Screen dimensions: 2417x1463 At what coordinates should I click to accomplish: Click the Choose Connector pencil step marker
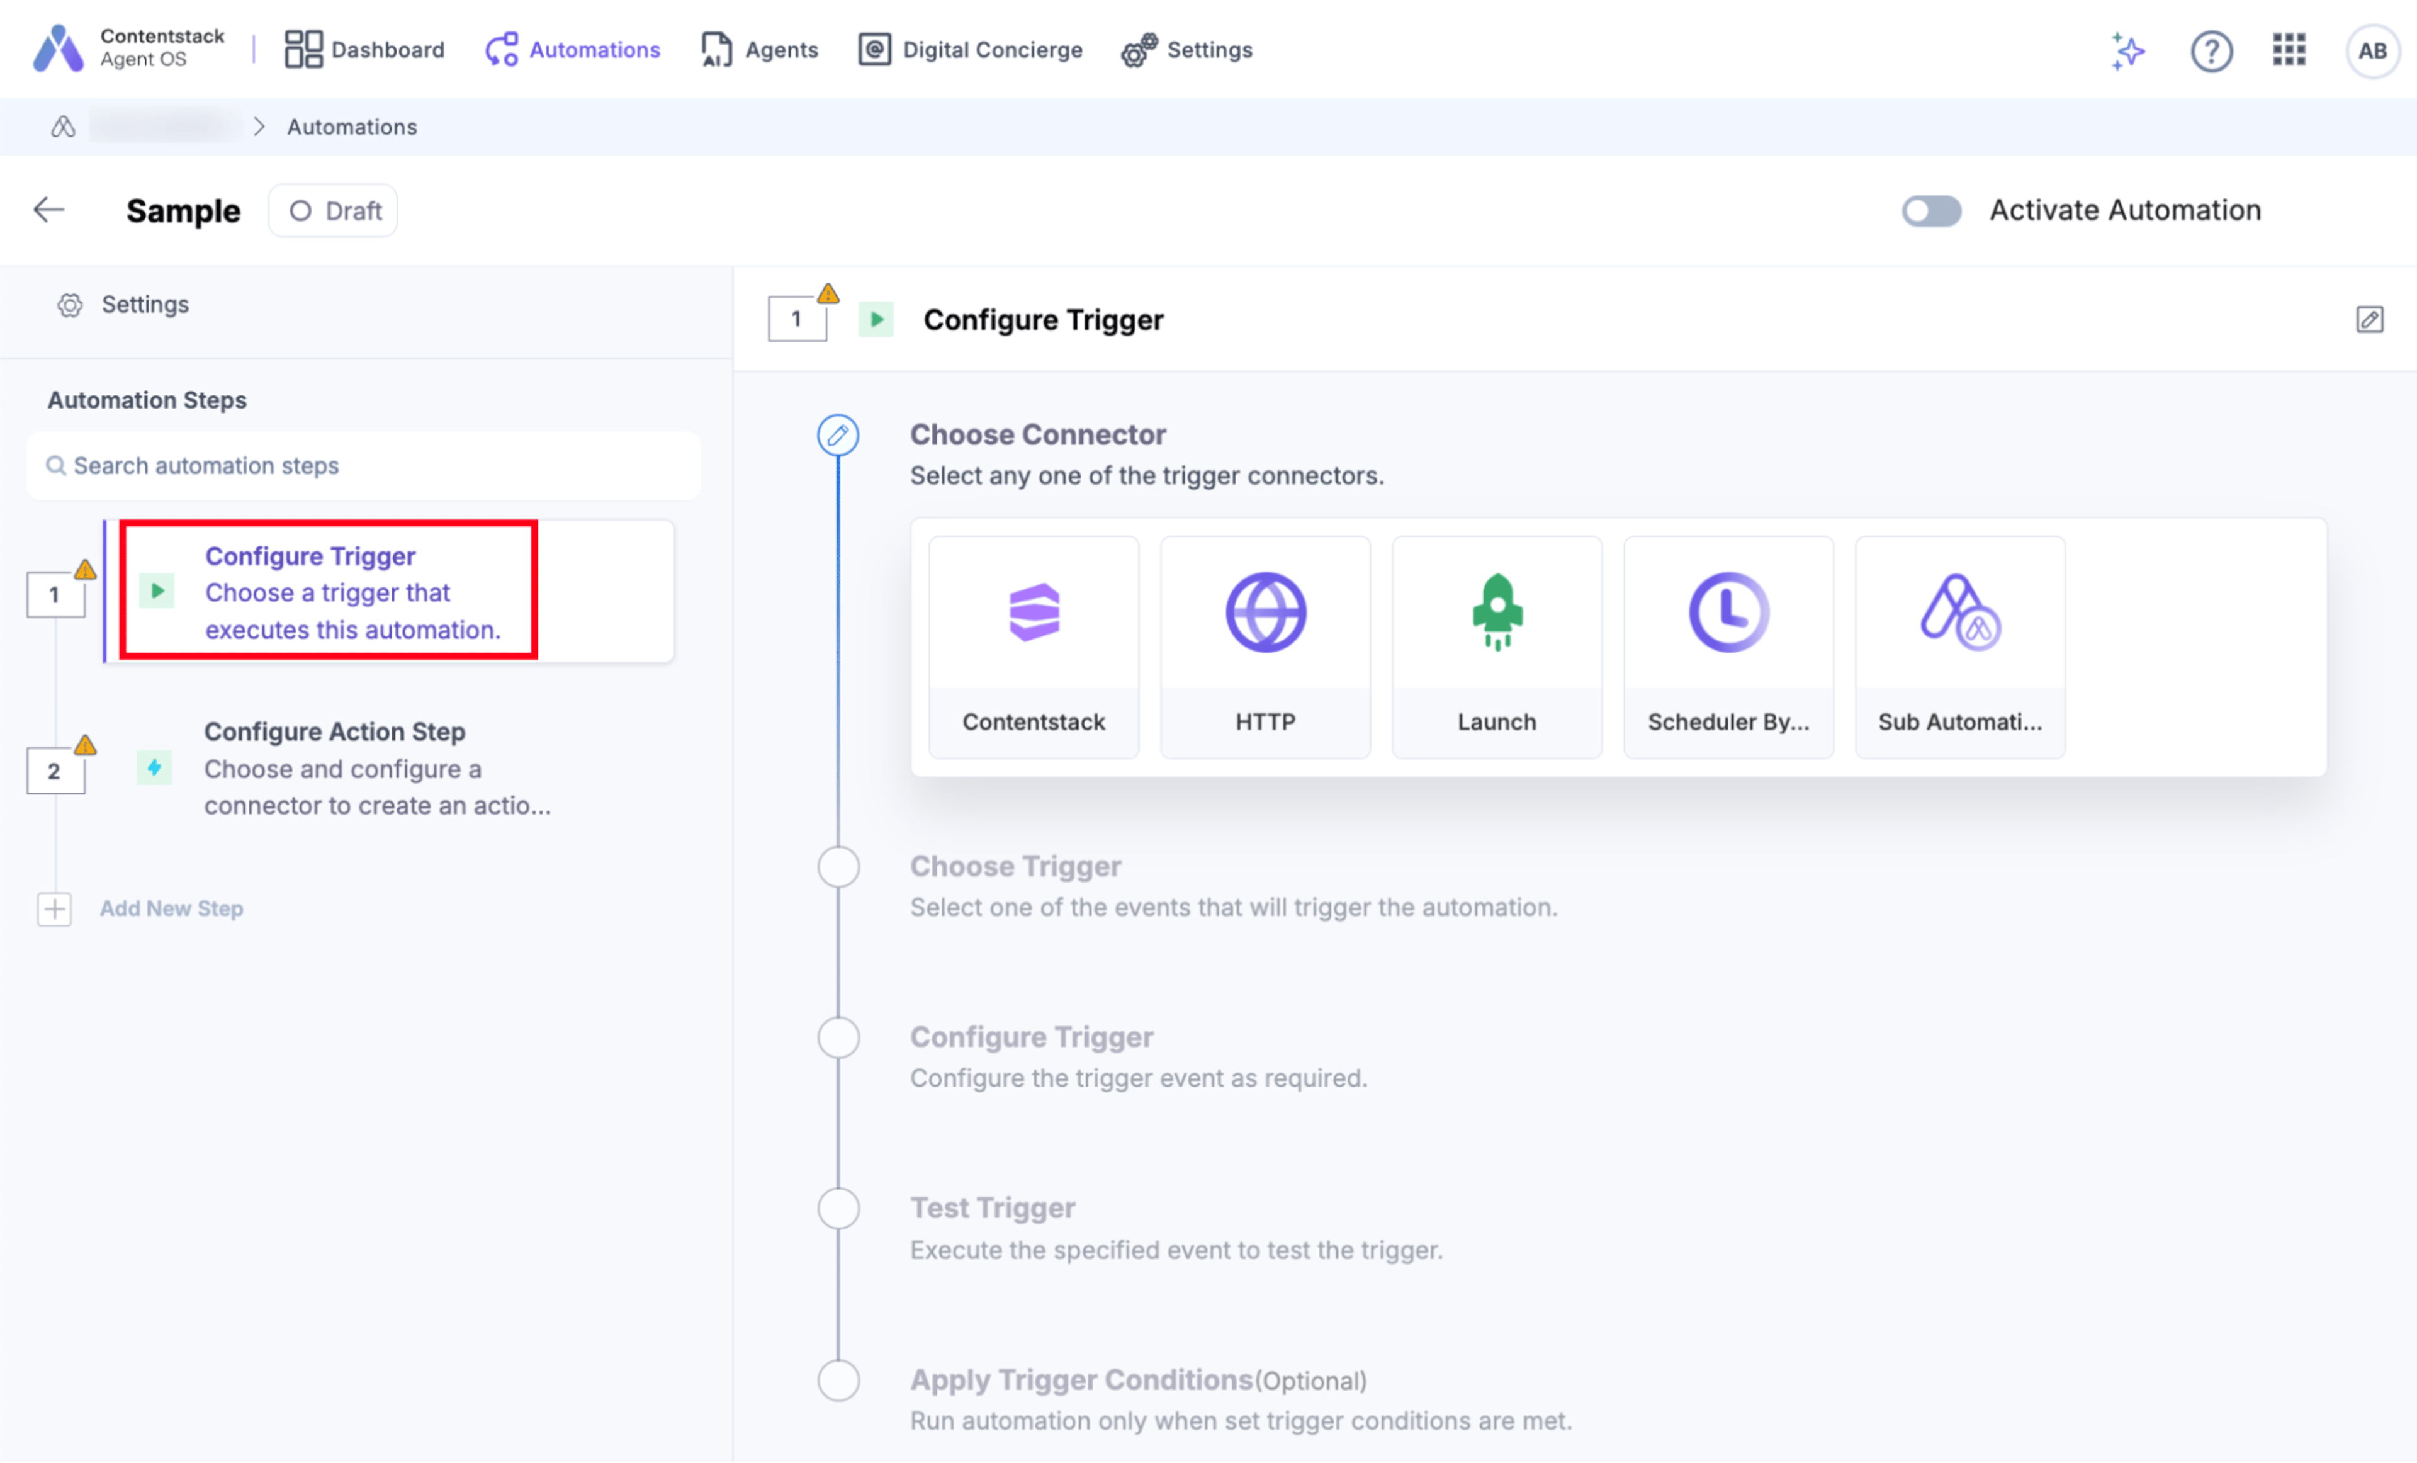pyautogui.click(x=838, y=434)
